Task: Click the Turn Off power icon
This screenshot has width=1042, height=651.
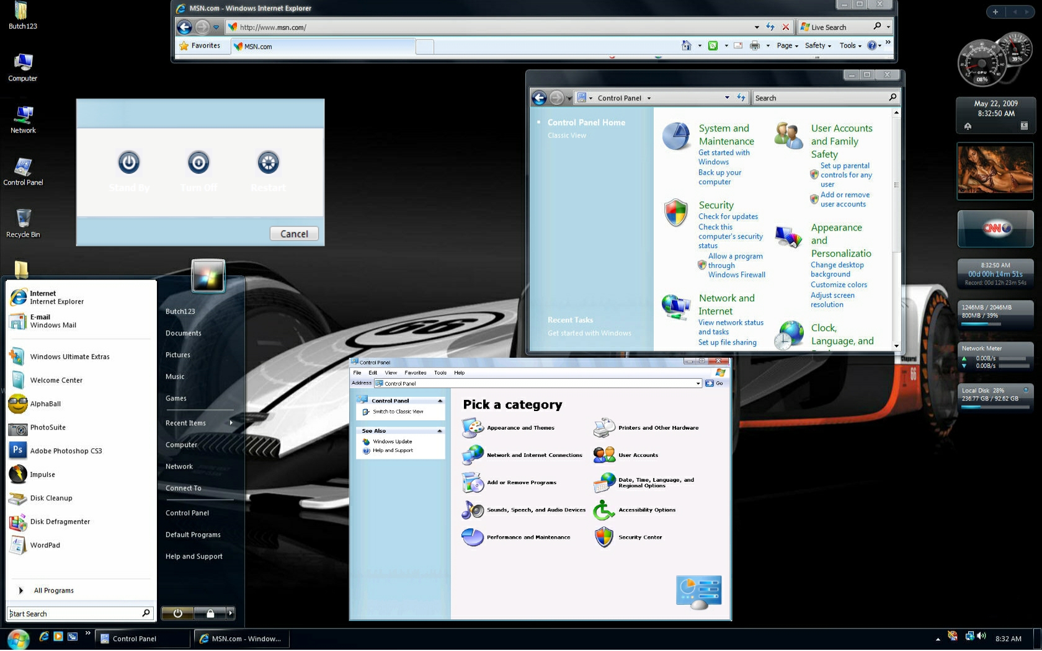Action: pos(198,162)
